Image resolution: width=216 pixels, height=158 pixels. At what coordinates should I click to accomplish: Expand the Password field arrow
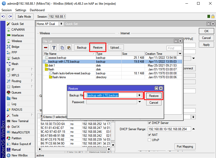point(140,102)
